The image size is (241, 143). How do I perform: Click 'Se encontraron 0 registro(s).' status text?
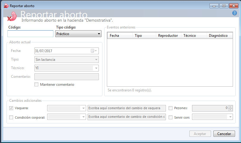(x=130, y=90)
